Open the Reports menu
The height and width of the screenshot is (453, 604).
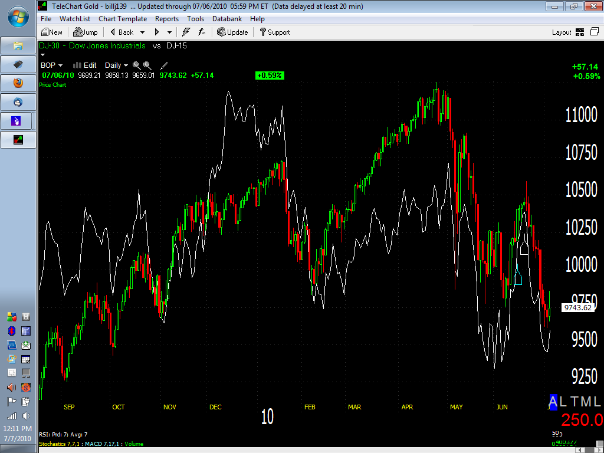167,19
